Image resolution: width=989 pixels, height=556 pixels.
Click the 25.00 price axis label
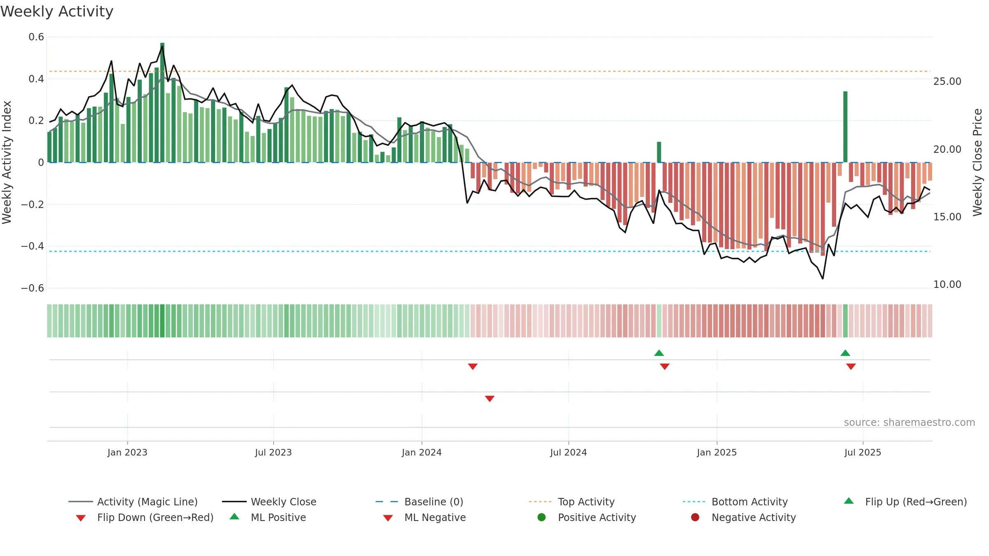pyautogui.click(x=947, y=81)
